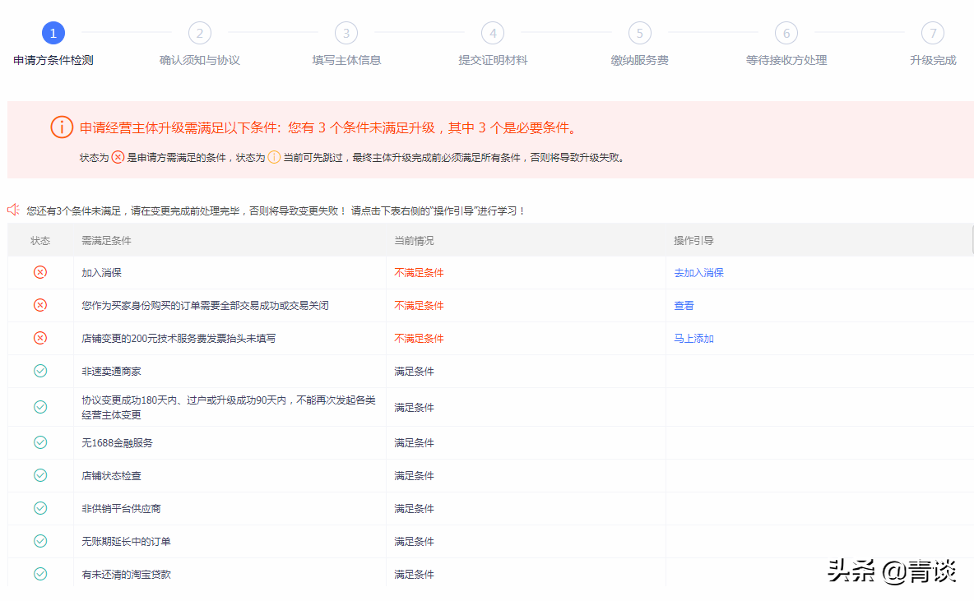The image size is (974, 601).
Task: Click the 非速卖通商家 condition text
Action: [111, 372]
